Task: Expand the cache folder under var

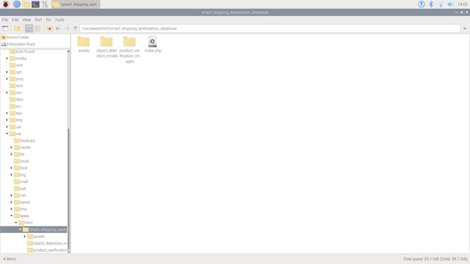Action: [x=11, y=147]
